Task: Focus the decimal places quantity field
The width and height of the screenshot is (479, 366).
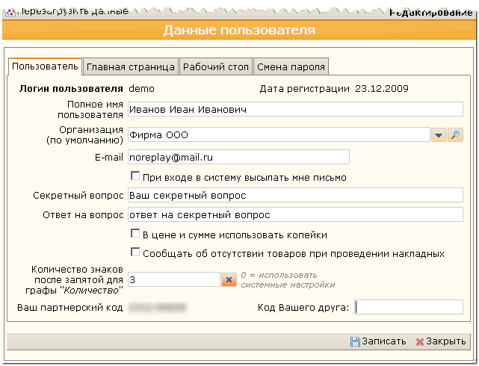Action: click(x=173, y=279)
